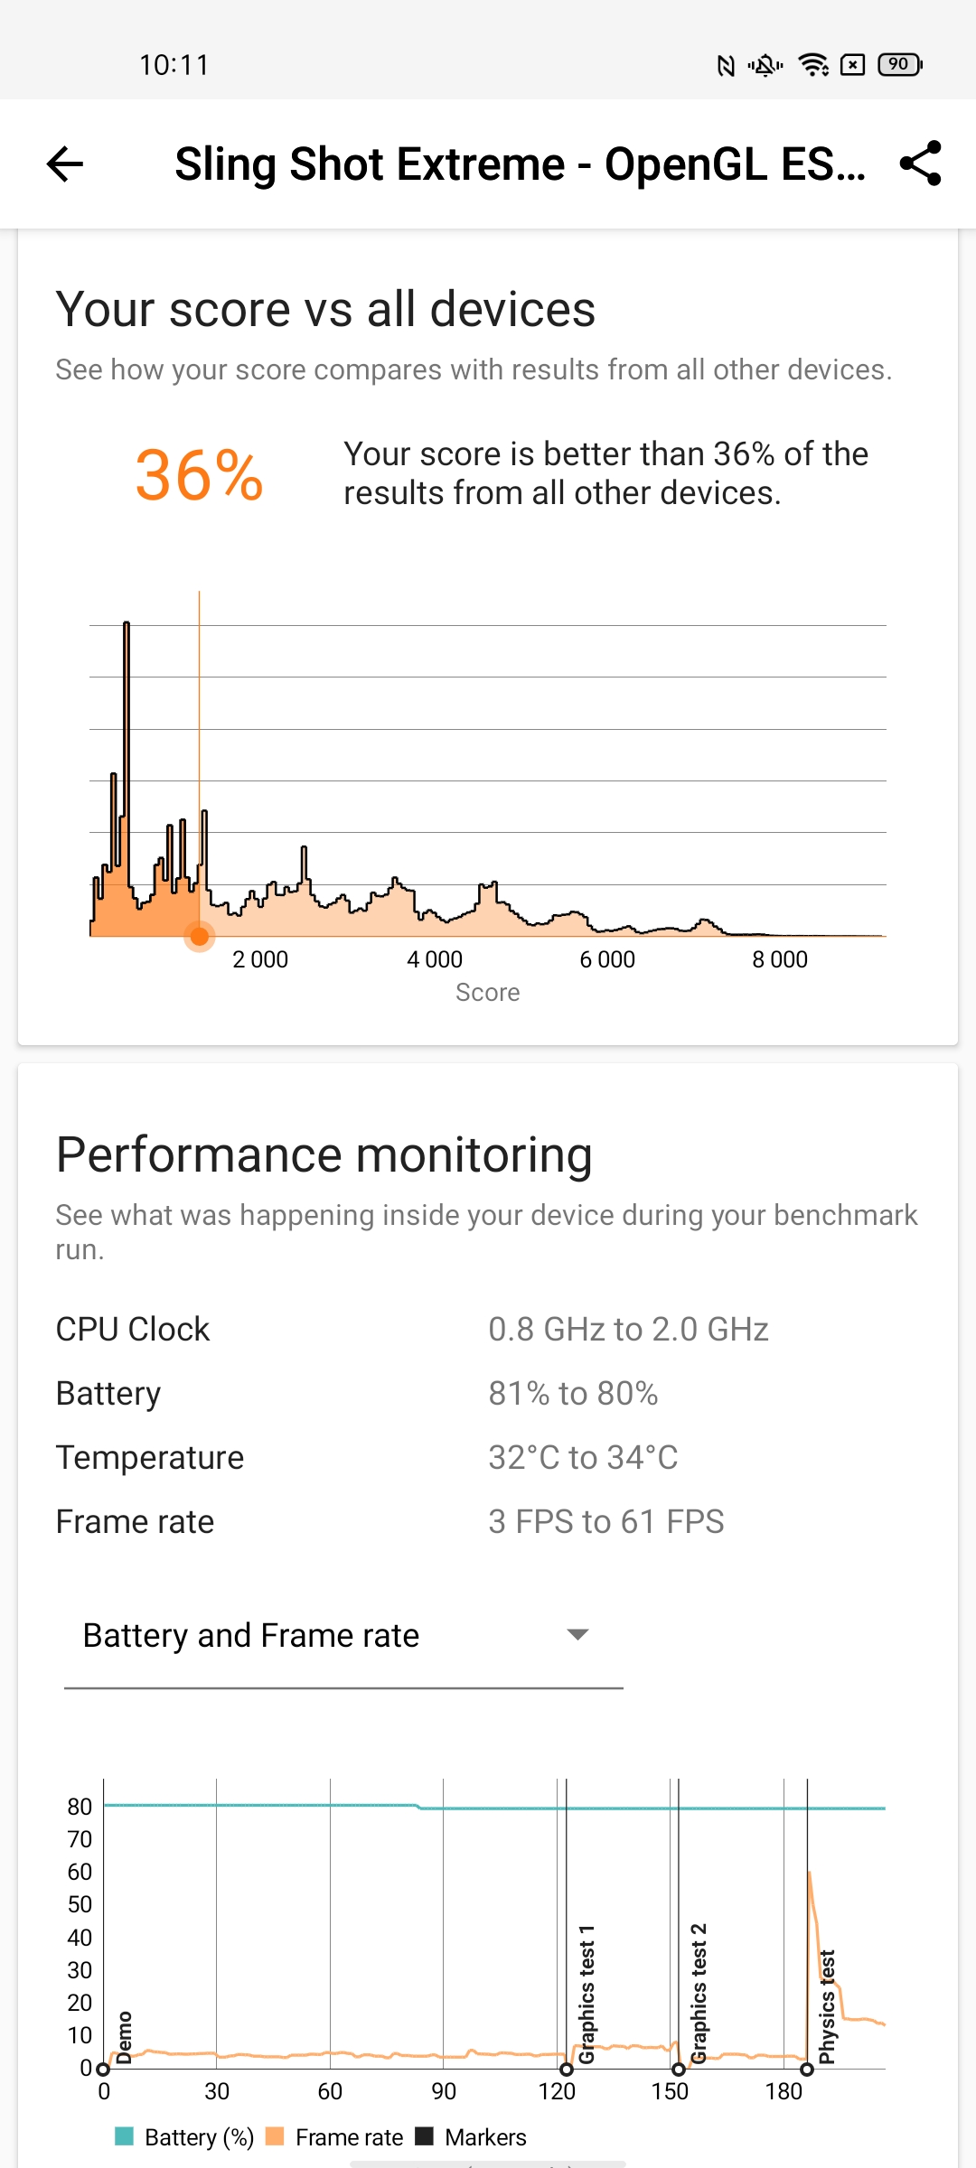
Task: Tap the Wi-Fi status icon
Action: (813, 65)
